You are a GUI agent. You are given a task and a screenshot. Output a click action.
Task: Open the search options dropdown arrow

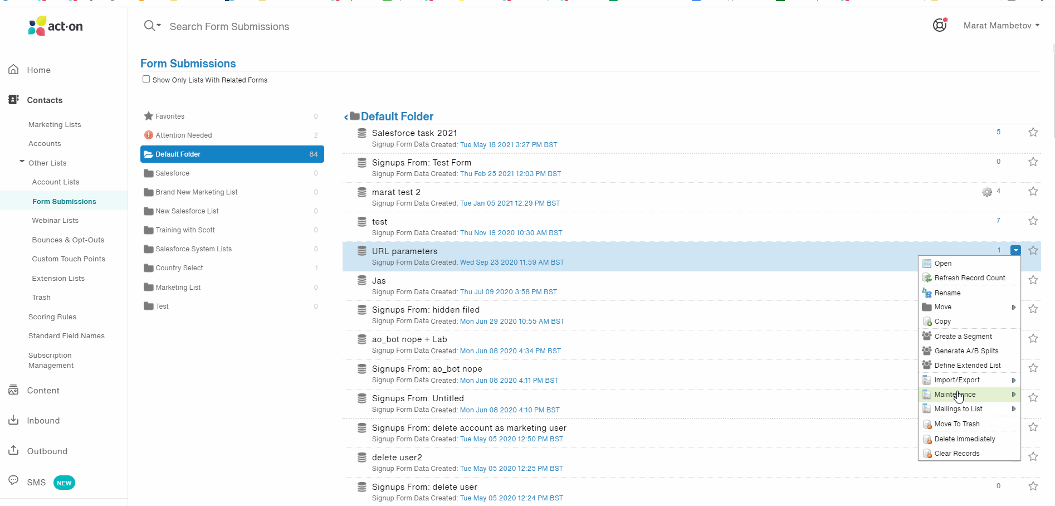[159, 26]
